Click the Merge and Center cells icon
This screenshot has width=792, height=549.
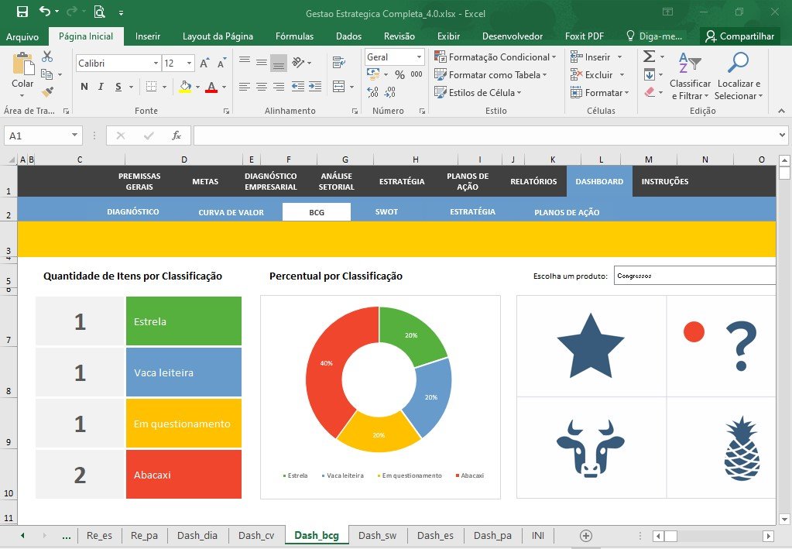click(339, 87)
